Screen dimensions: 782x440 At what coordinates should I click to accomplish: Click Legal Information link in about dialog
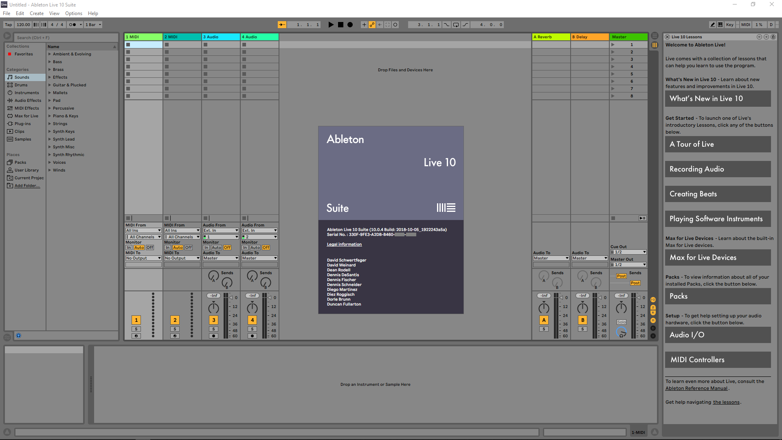tap(344, 244)
